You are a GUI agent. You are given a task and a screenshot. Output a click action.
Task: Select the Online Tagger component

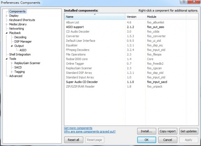[x=131, y=64]
